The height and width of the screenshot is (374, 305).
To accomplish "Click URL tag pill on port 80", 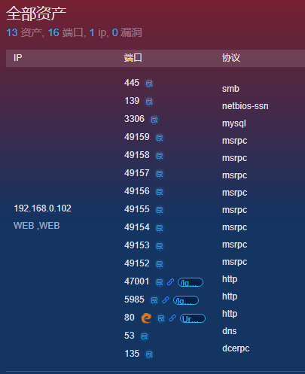I will click(193, 318).
